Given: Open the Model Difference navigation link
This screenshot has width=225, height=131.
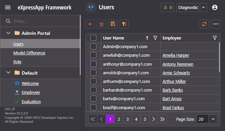Looking at the screenshot, I should (x=29, y=53).
